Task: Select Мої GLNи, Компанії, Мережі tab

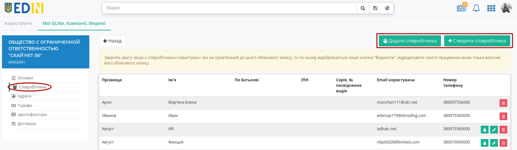Action: [x=74, y=23]
